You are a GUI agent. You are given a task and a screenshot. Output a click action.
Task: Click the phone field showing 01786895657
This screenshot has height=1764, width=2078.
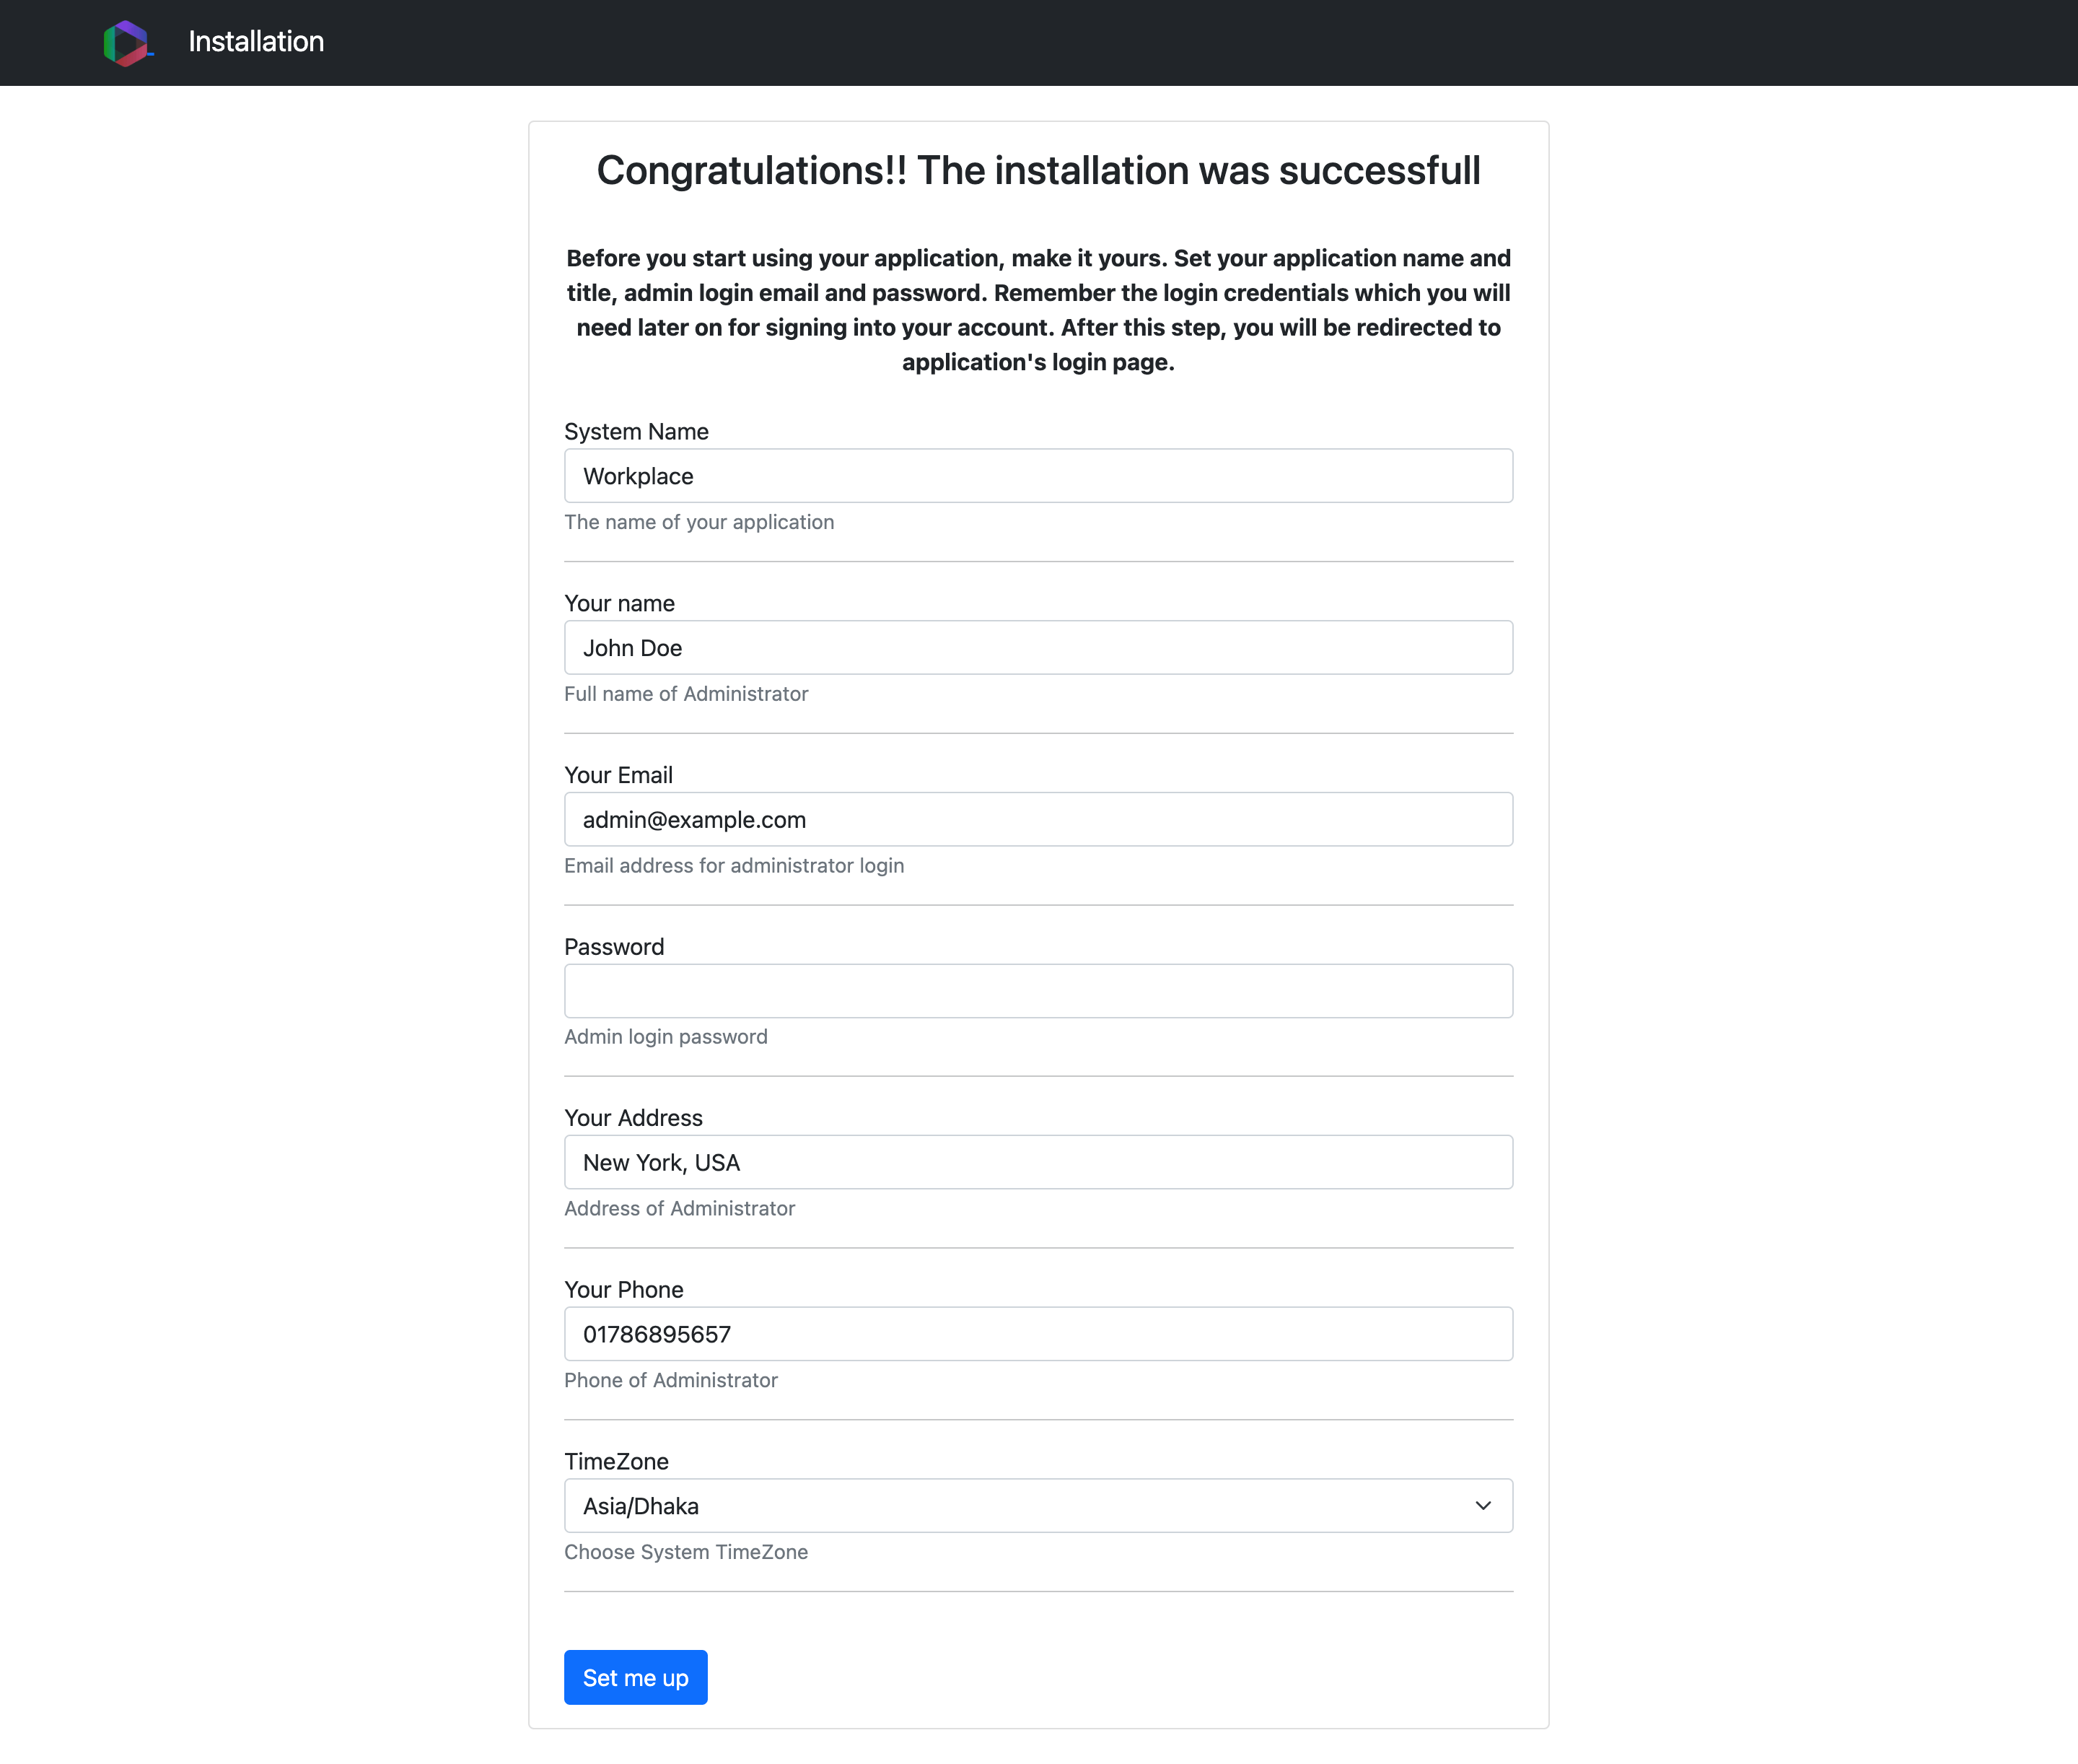coord(1038,1334)
